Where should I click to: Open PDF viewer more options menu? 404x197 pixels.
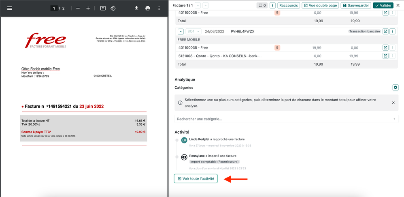pyautogui.click(x=159, y=8)
